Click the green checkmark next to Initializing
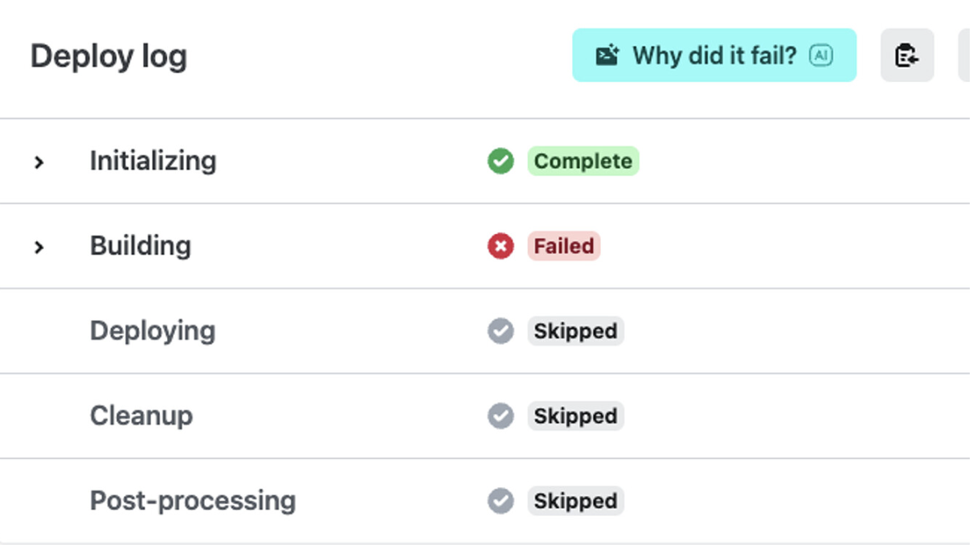Screen dimensions: 977x545 500,161
